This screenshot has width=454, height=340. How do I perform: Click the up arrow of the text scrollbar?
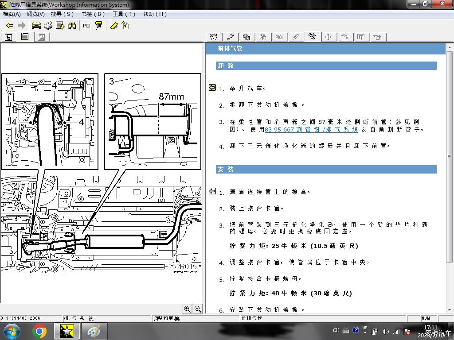coord(449,47)
